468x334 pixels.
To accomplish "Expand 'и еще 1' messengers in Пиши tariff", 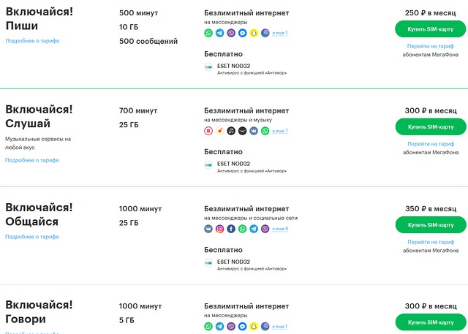I will [x=279, y=33].
